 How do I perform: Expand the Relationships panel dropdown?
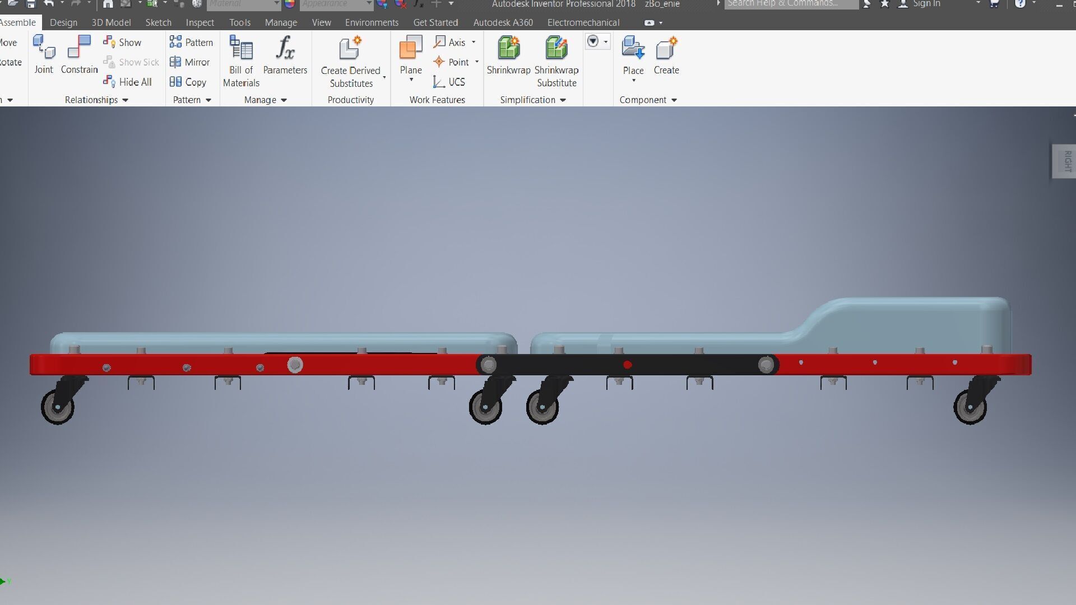coord(125,100)
